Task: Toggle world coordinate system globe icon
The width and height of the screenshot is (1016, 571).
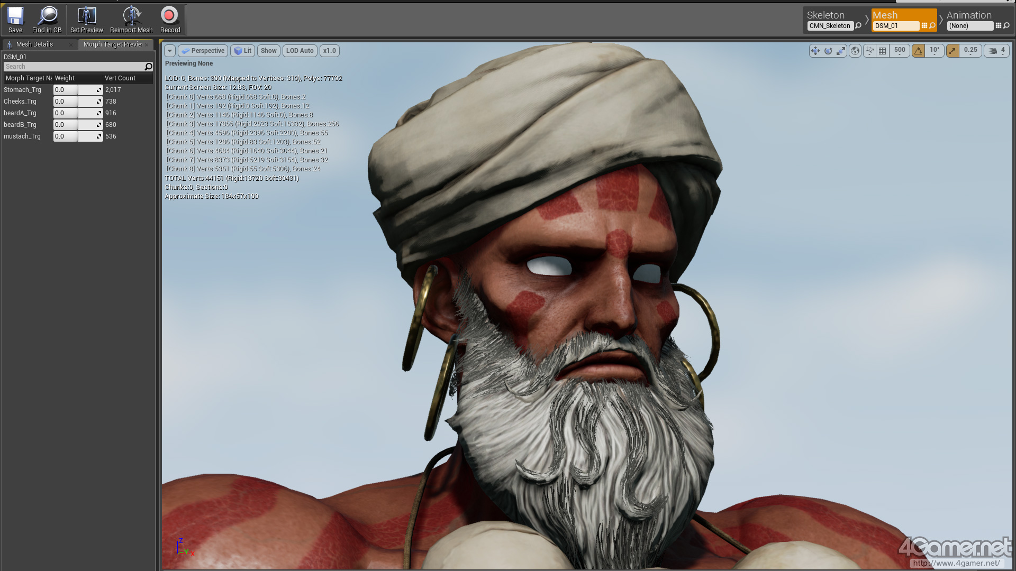Action: click(x=855, y=51)
